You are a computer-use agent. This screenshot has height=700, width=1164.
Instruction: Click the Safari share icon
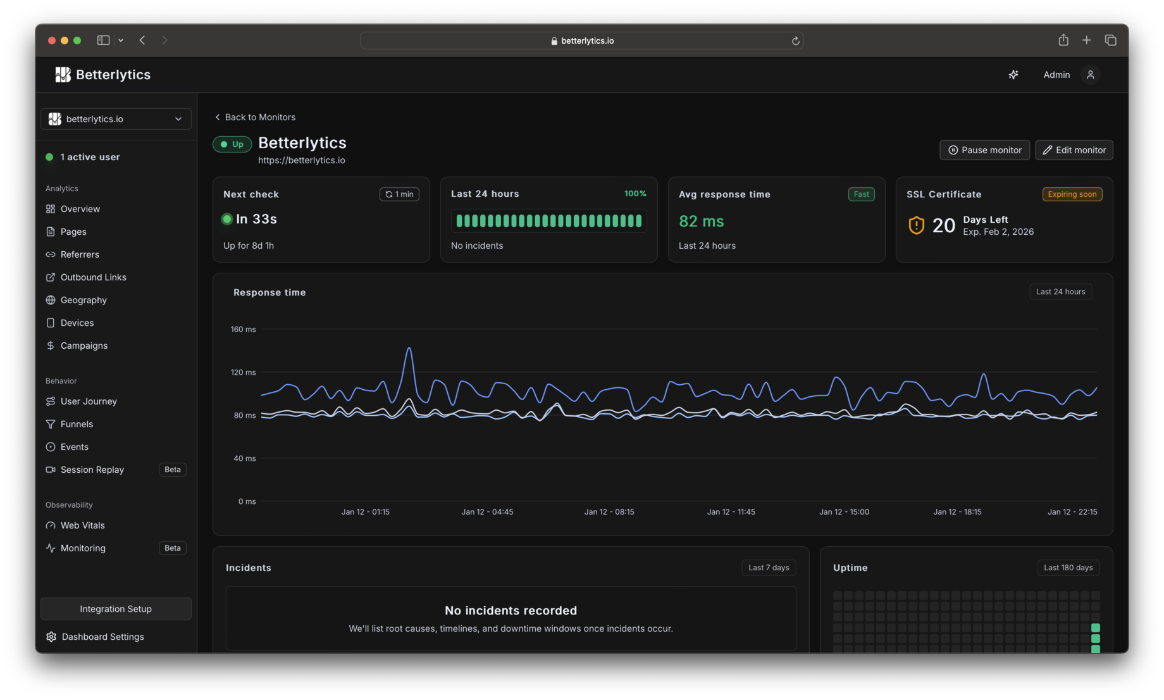pyautogui.click(x=1063, y=40)
